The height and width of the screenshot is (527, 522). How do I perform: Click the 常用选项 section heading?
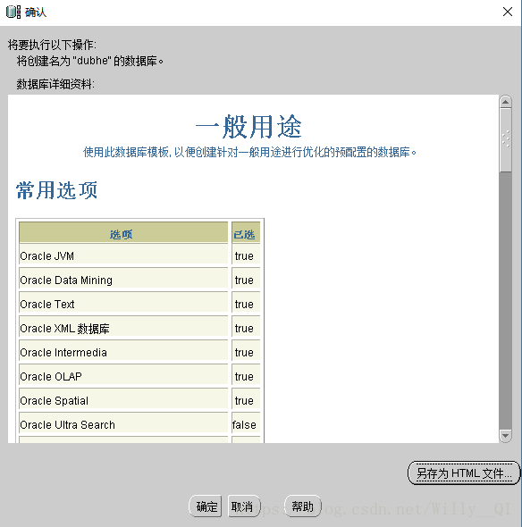click(x=57, y=190)
